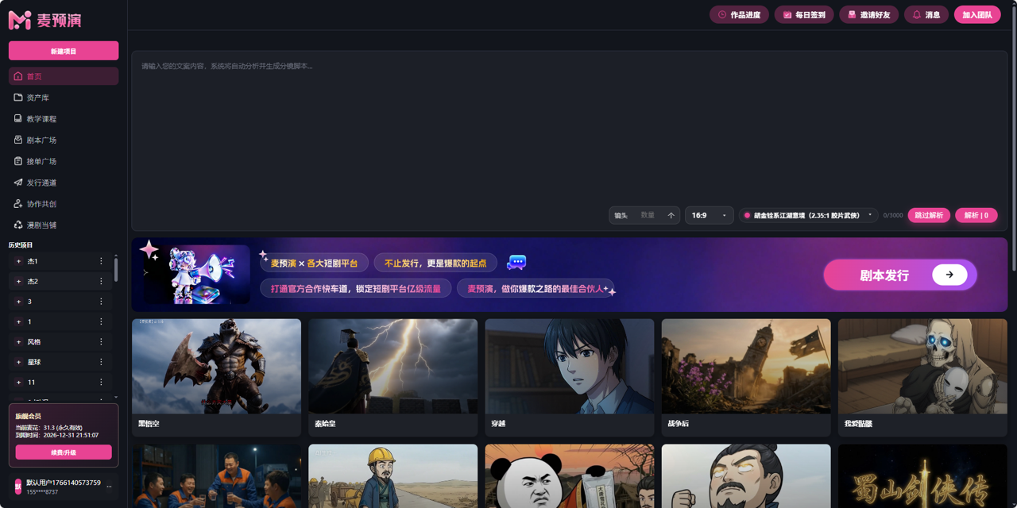
Task: Click the 邀请好友 button
Action: pos(869,14)
